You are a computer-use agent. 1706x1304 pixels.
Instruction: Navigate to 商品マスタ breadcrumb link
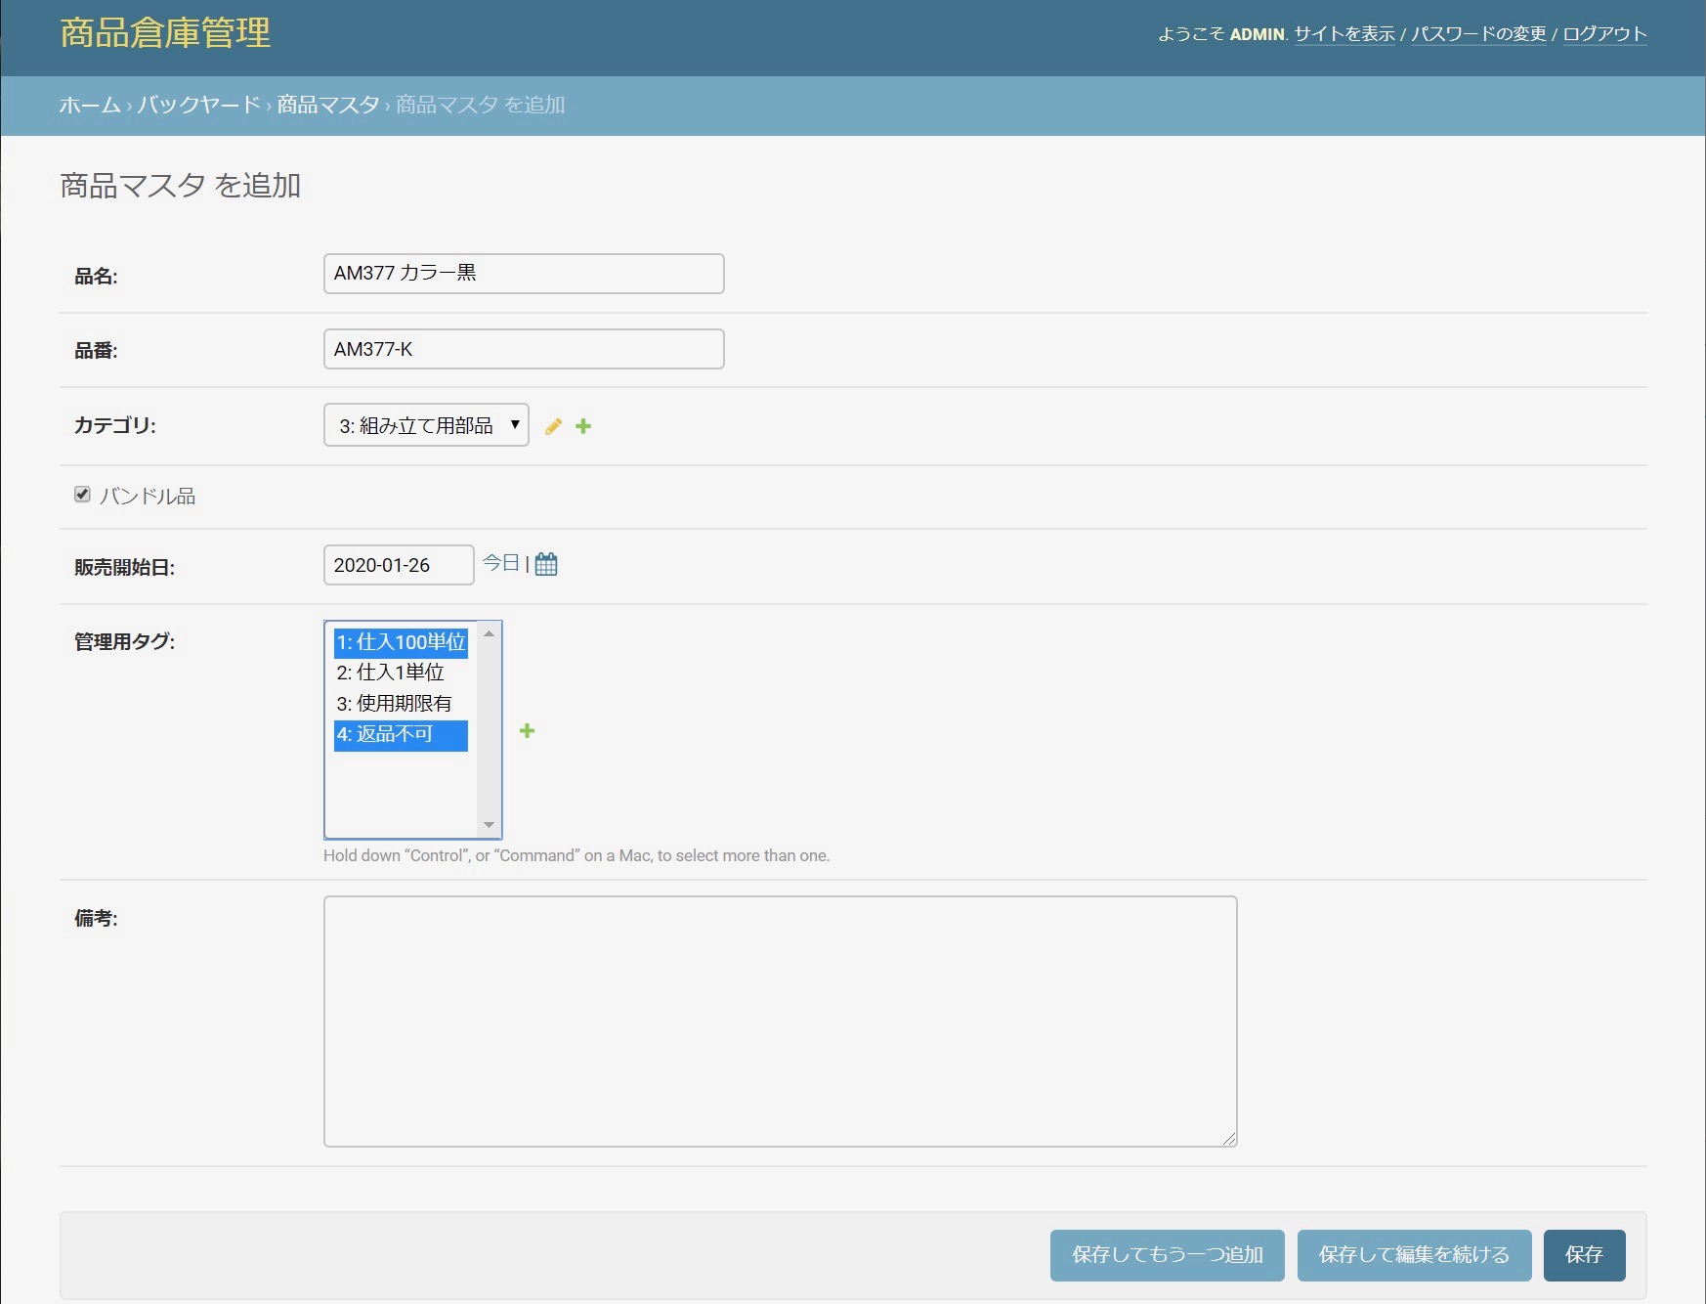tap(327, 105)
